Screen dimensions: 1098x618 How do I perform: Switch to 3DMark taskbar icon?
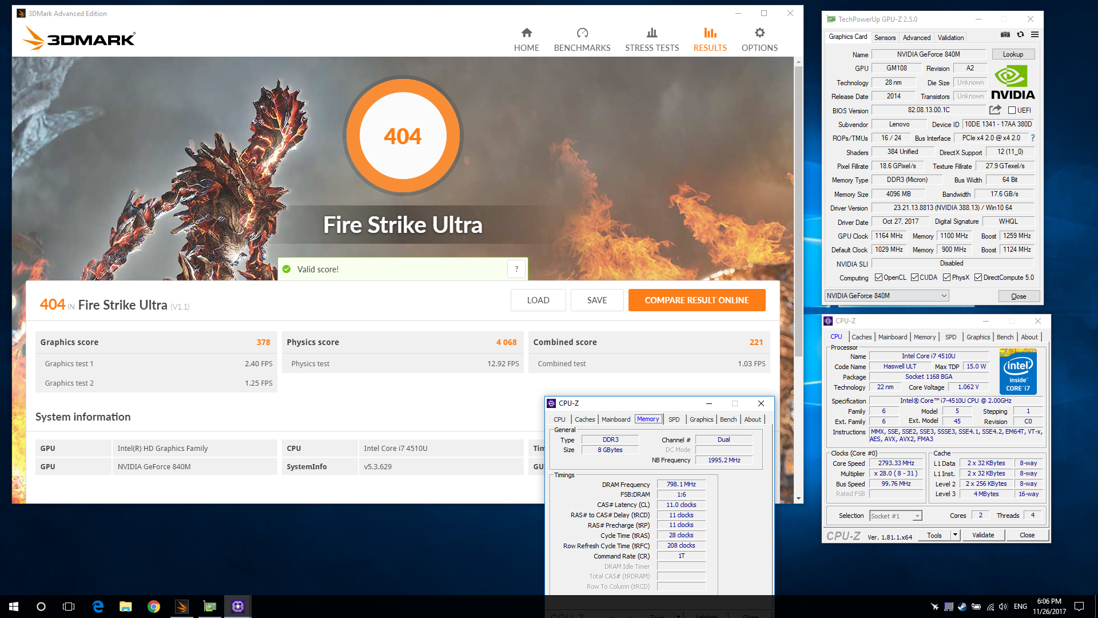pyautogui.click(x=182, y=607)
